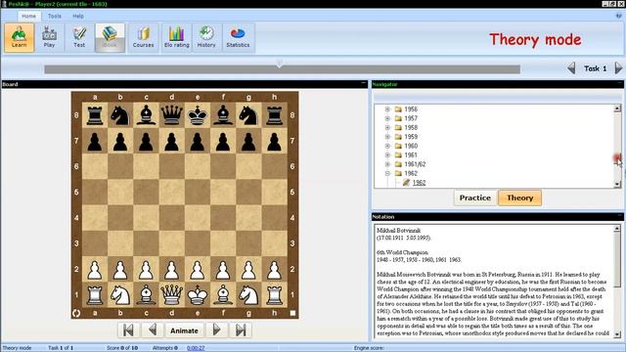
Task: Click the task progress slider bar
Action: pos(282,69)
